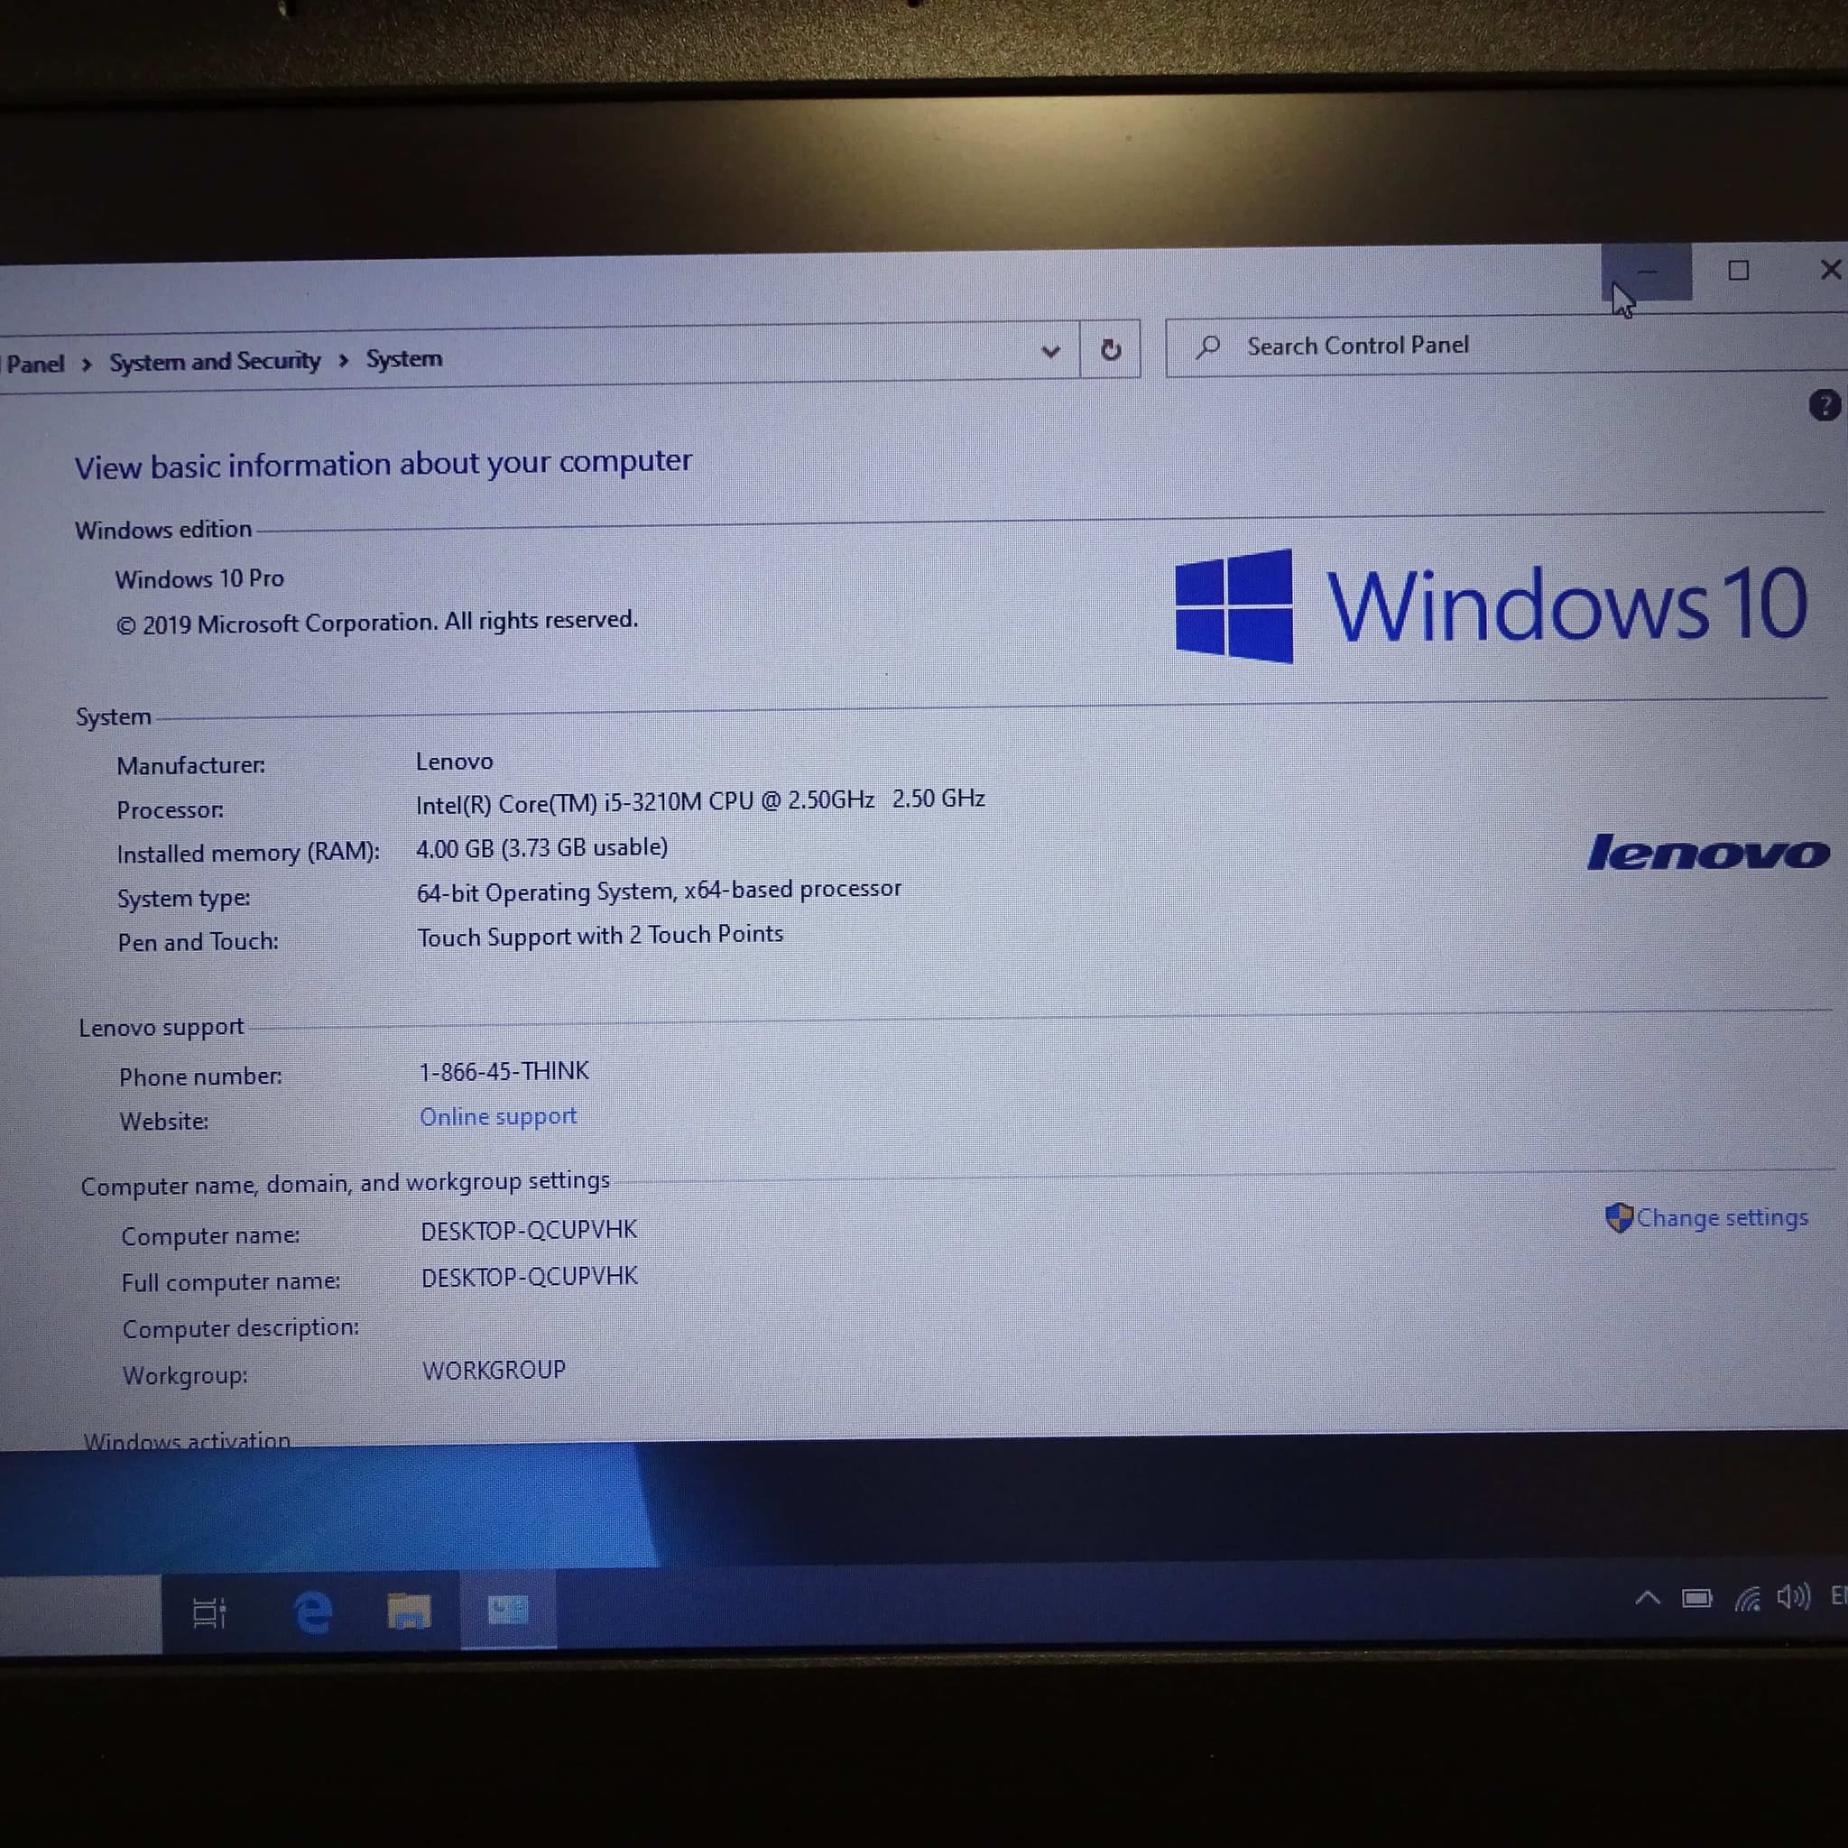
Task: Click the Processor label
Action: [x=171, y=810]
